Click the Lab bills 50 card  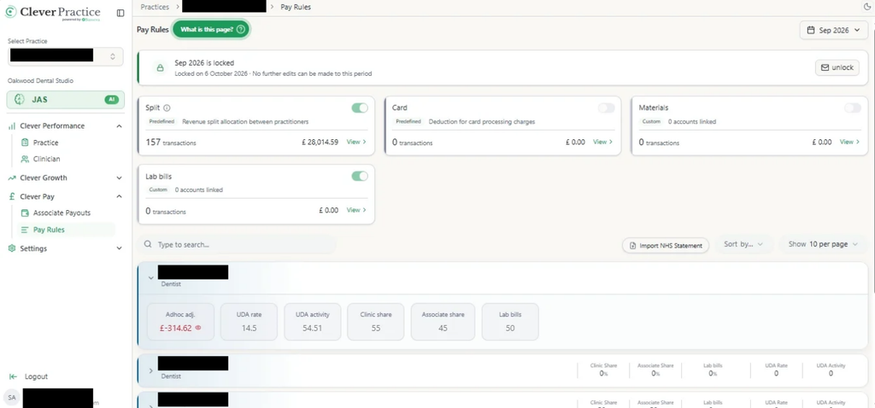pyautogui.click(x=510, y=322)
